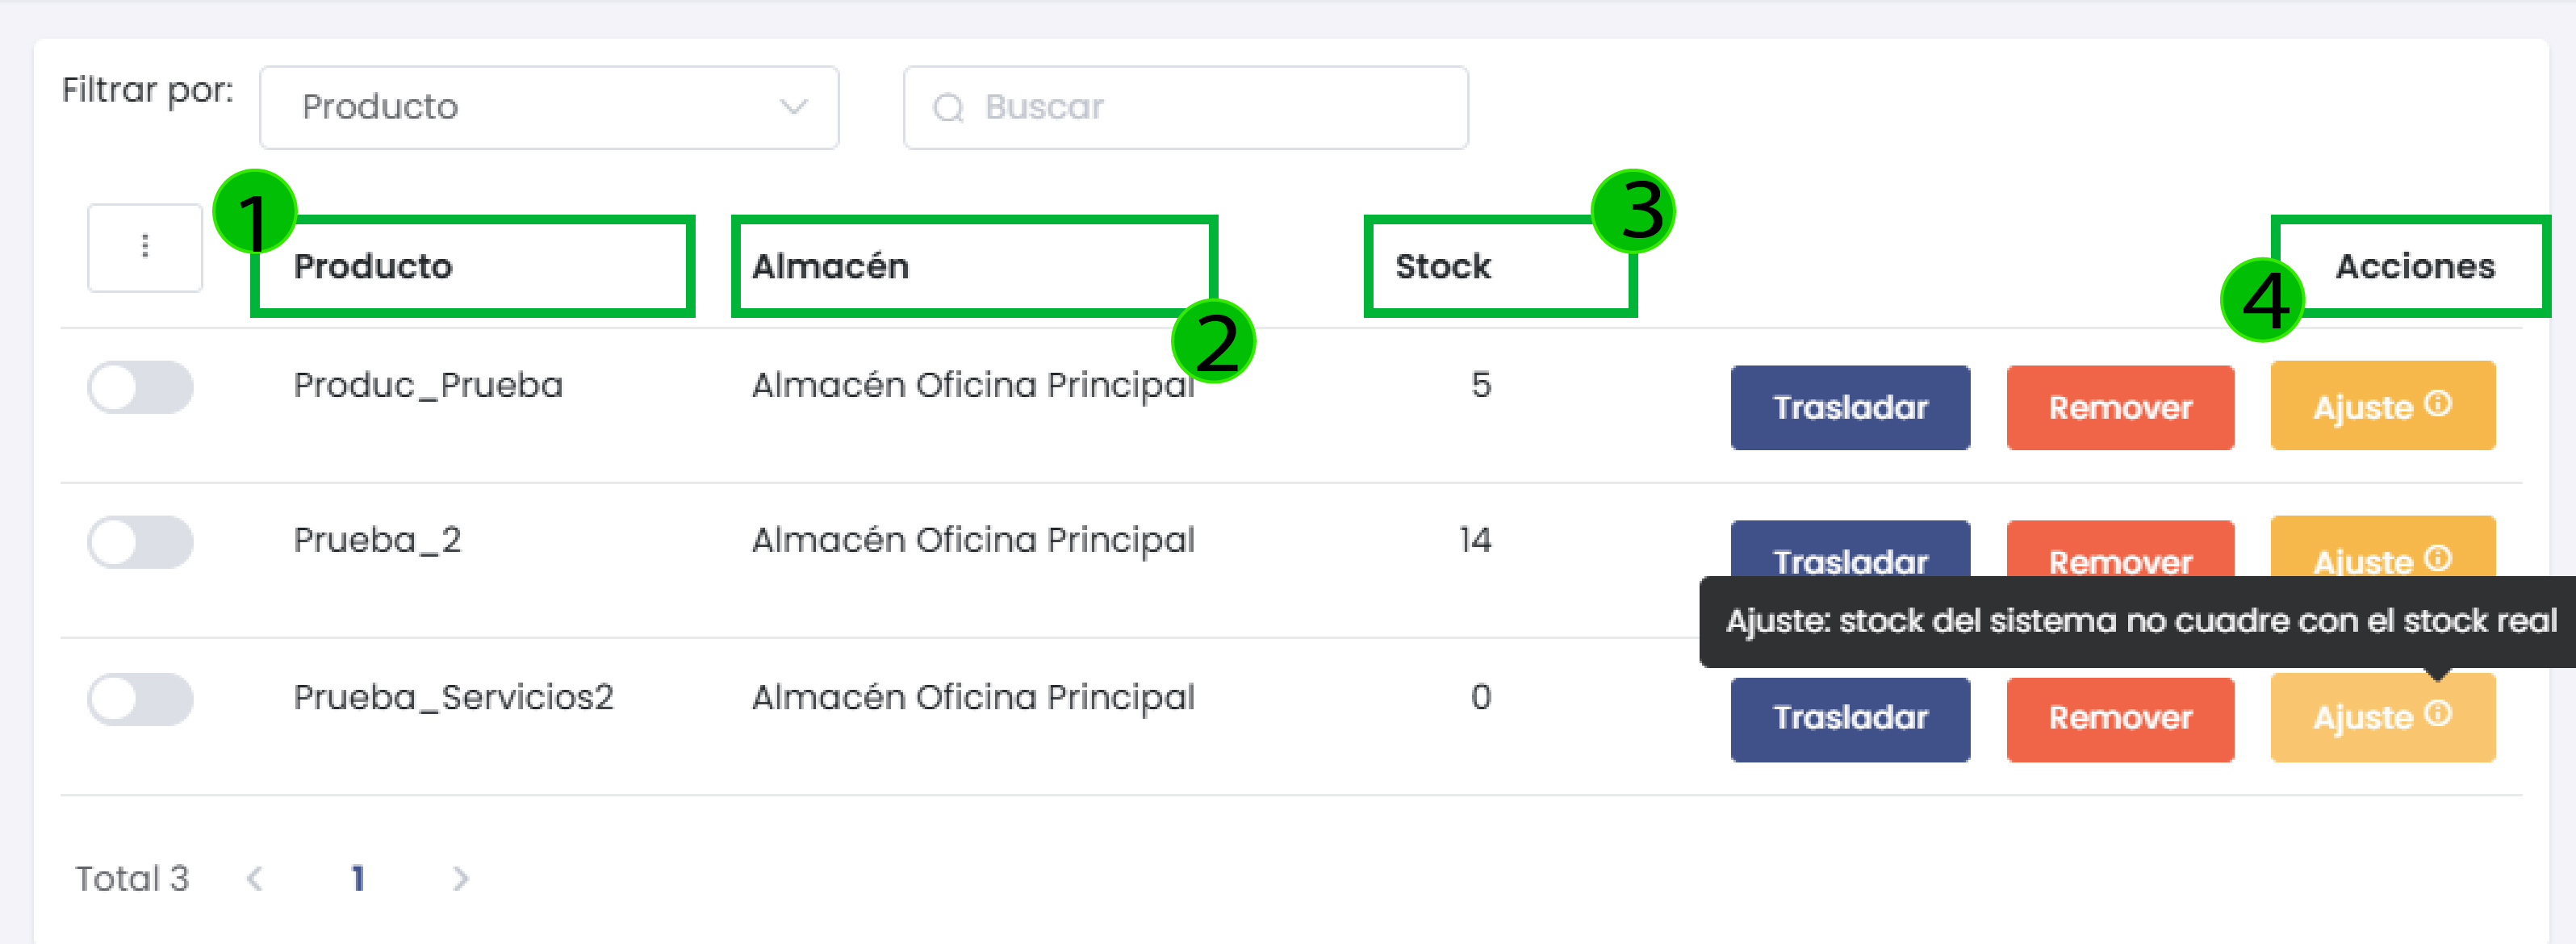
Task: Click the info icon on Produc_Prueba's Ajuste button
Action: (2438, 404)
